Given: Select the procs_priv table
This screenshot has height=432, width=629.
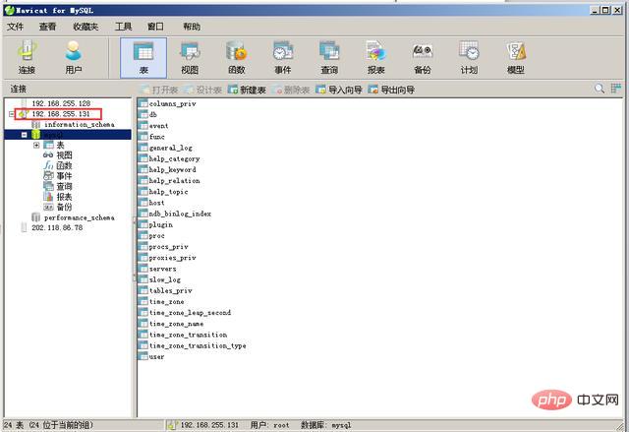Looking at the screenshot, I should click(x=168, y=247).
